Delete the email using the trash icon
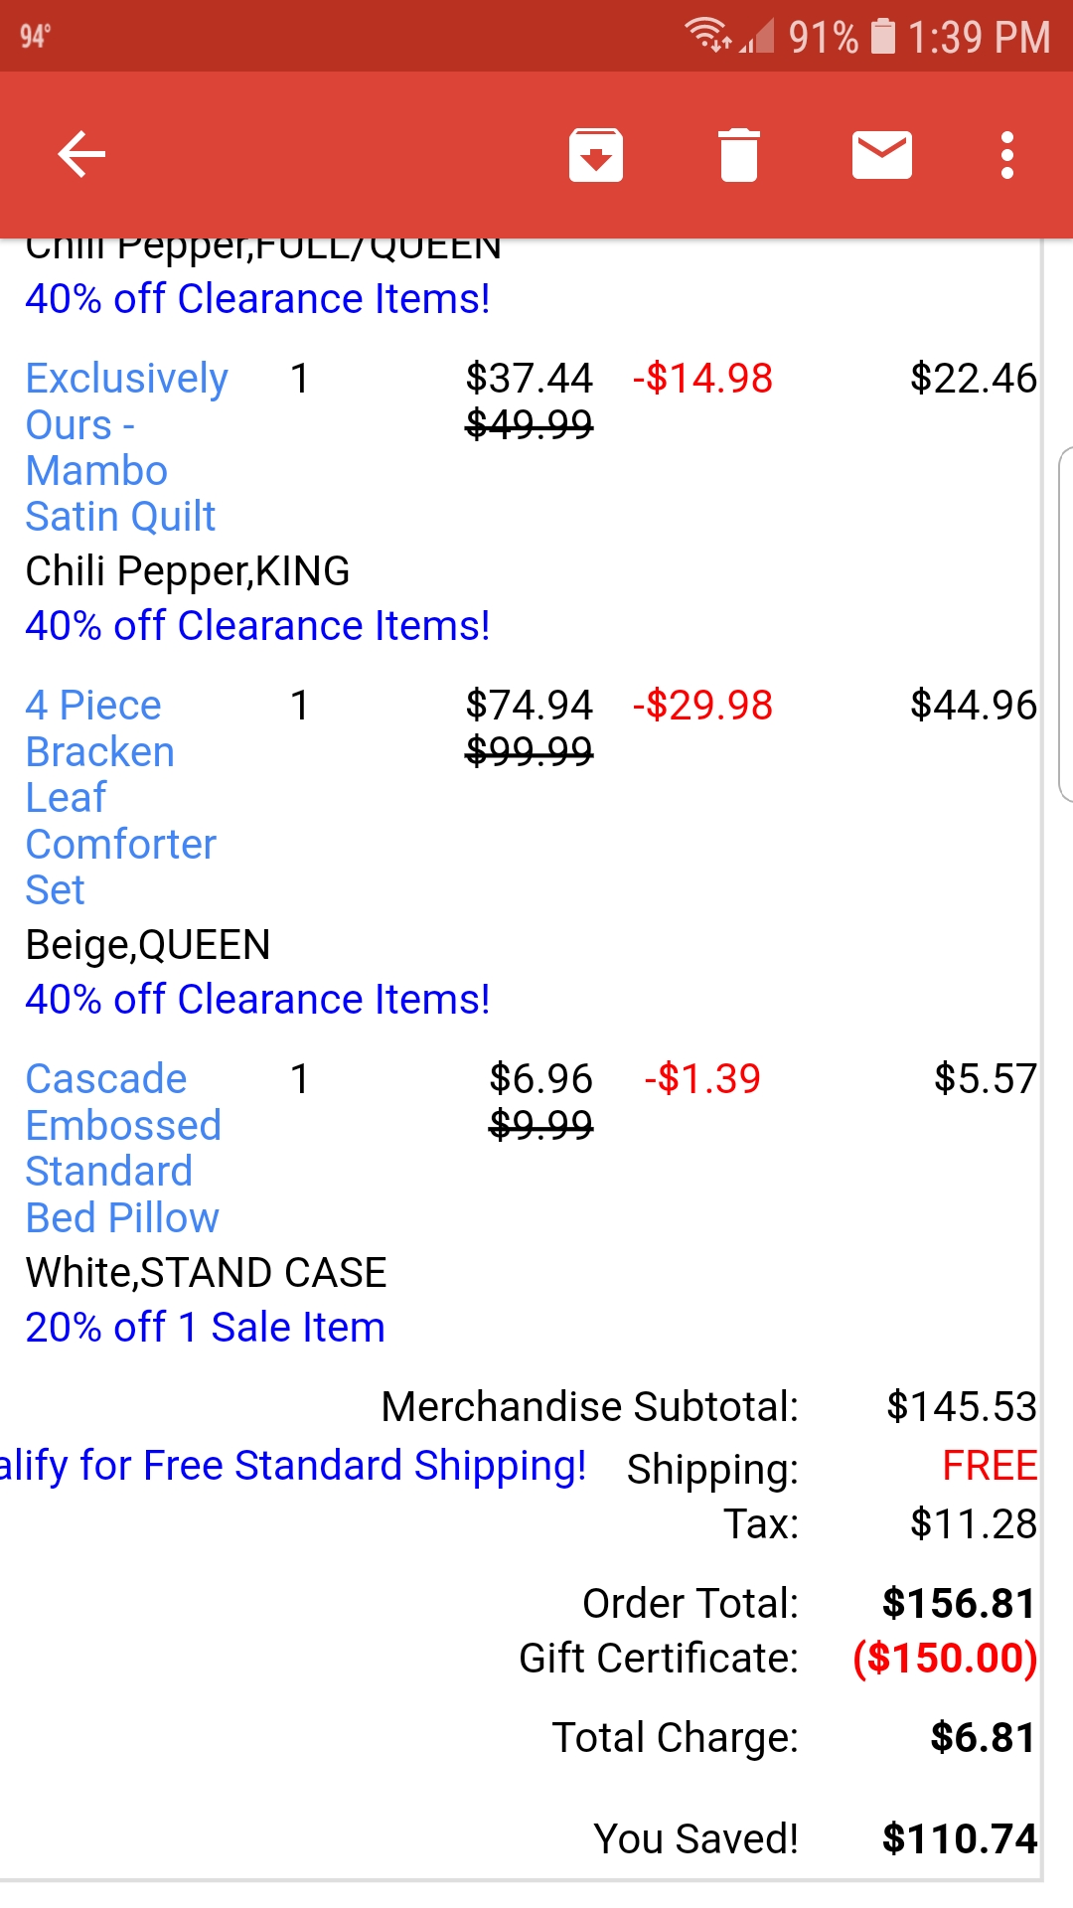This screenshot has height=1908, width=1073. pos(739,155)
